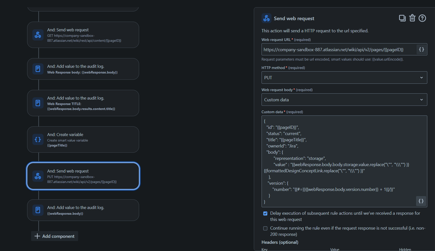Click the curly braces icon on Create variable
Image resolution: width=435 pixels, height=251 pixels.
pyautogui.click(x=38, y=139)
